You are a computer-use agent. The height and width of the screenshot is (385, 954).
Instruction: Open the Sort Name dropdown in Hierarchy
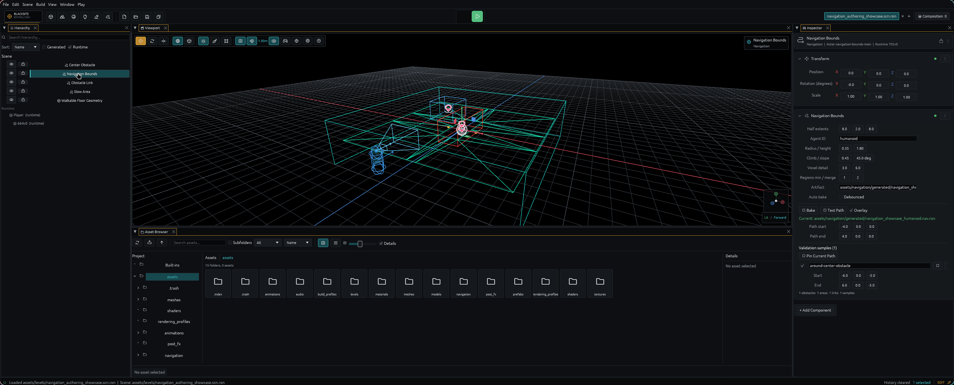click(x=25, y=47)
